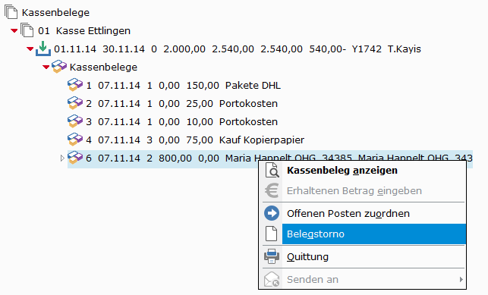Click the Kassenbelege root documents icon
Image resolution: width=488 pixels, height=295 pixels.
[x=11, y=12]
